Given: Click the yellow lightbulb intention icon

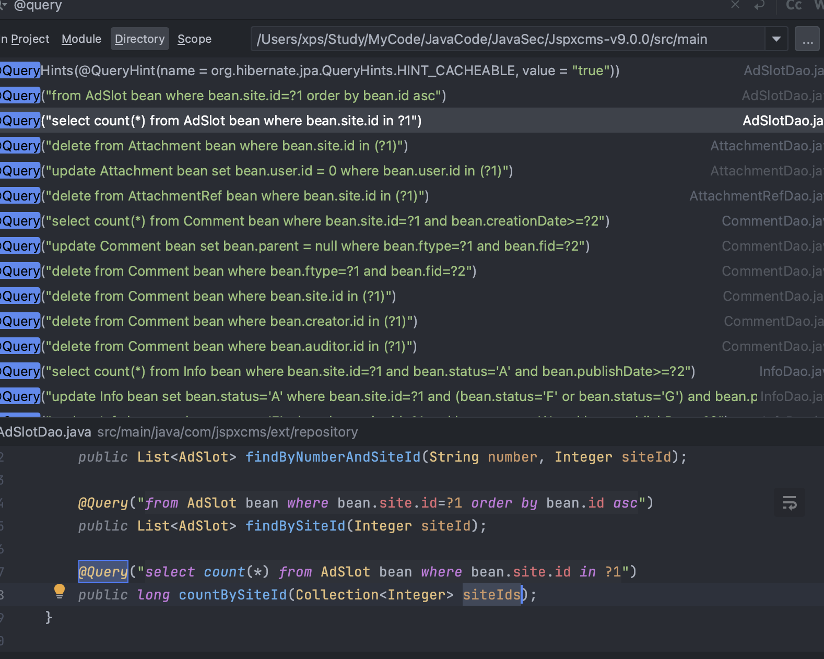Looking at the screenshot, I should click(x=60, y=591).
